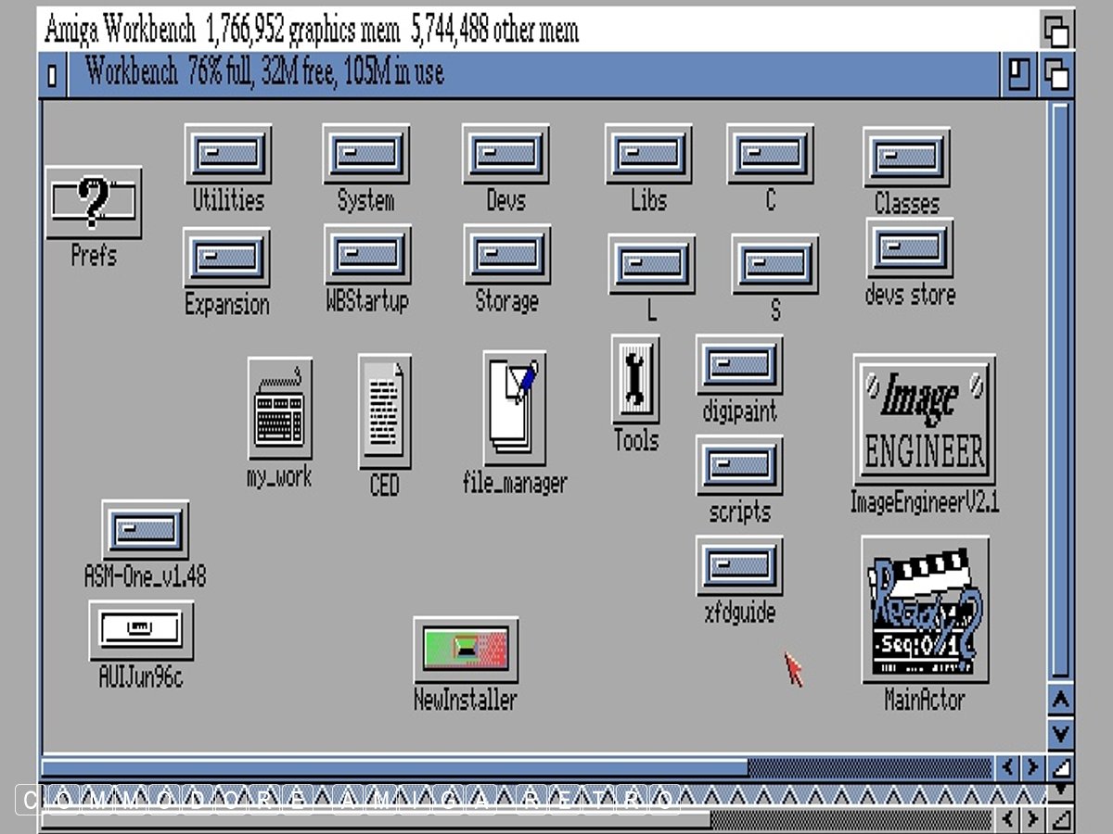Click the Workbench window depth gadget
This screenshot has height=834, width=1113.
pos(1056,75)
